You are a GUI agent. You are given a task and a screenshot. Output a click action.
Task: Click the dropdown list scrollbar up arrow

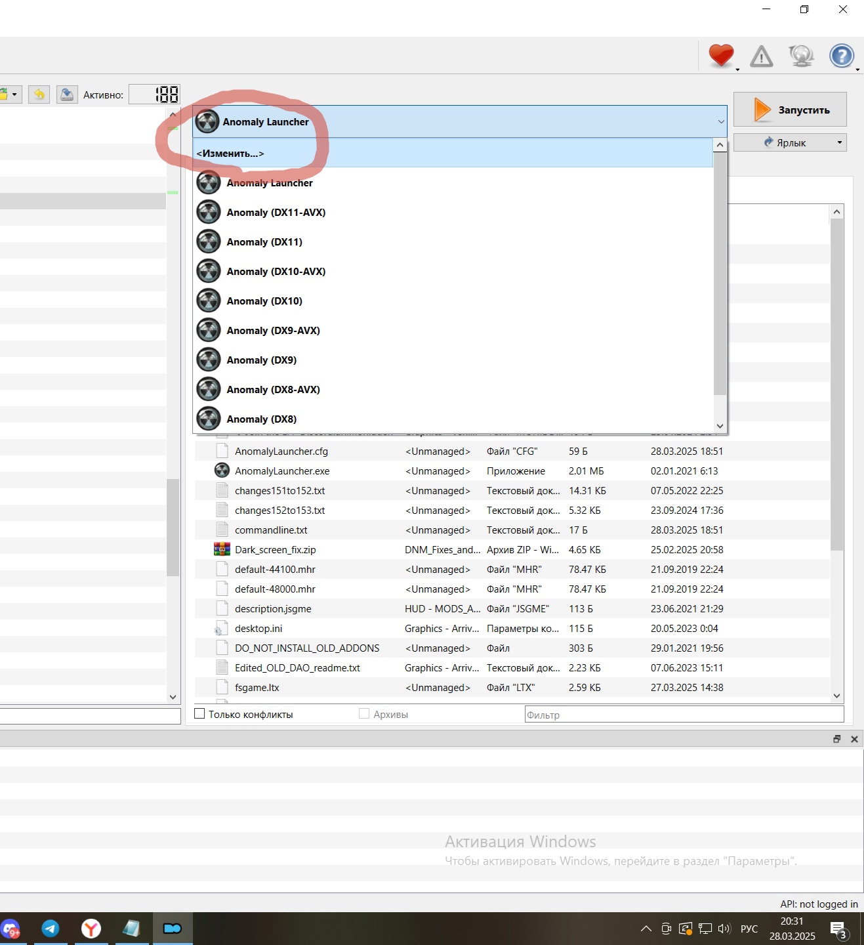coord(720,145)
